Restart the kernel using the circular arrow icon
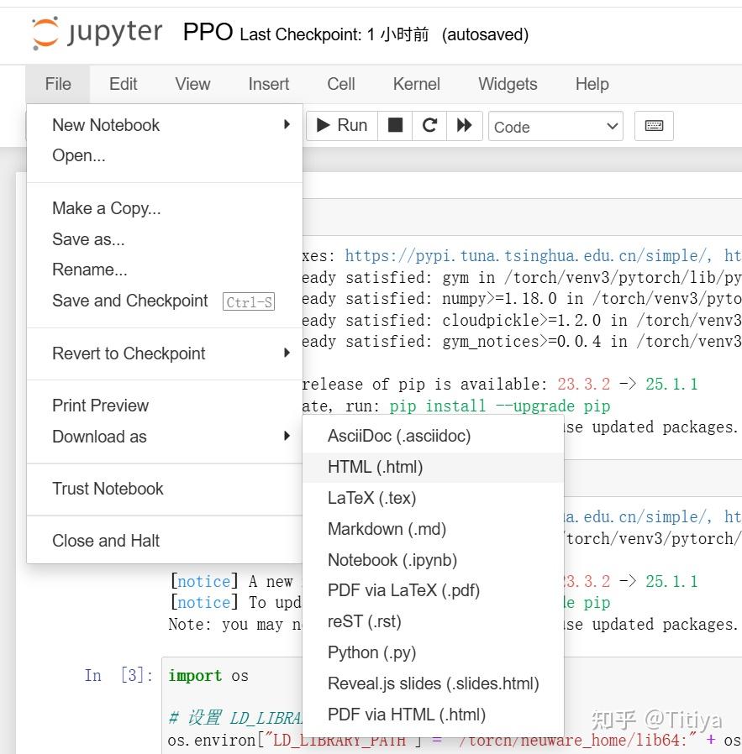 [x=429, y=125]
